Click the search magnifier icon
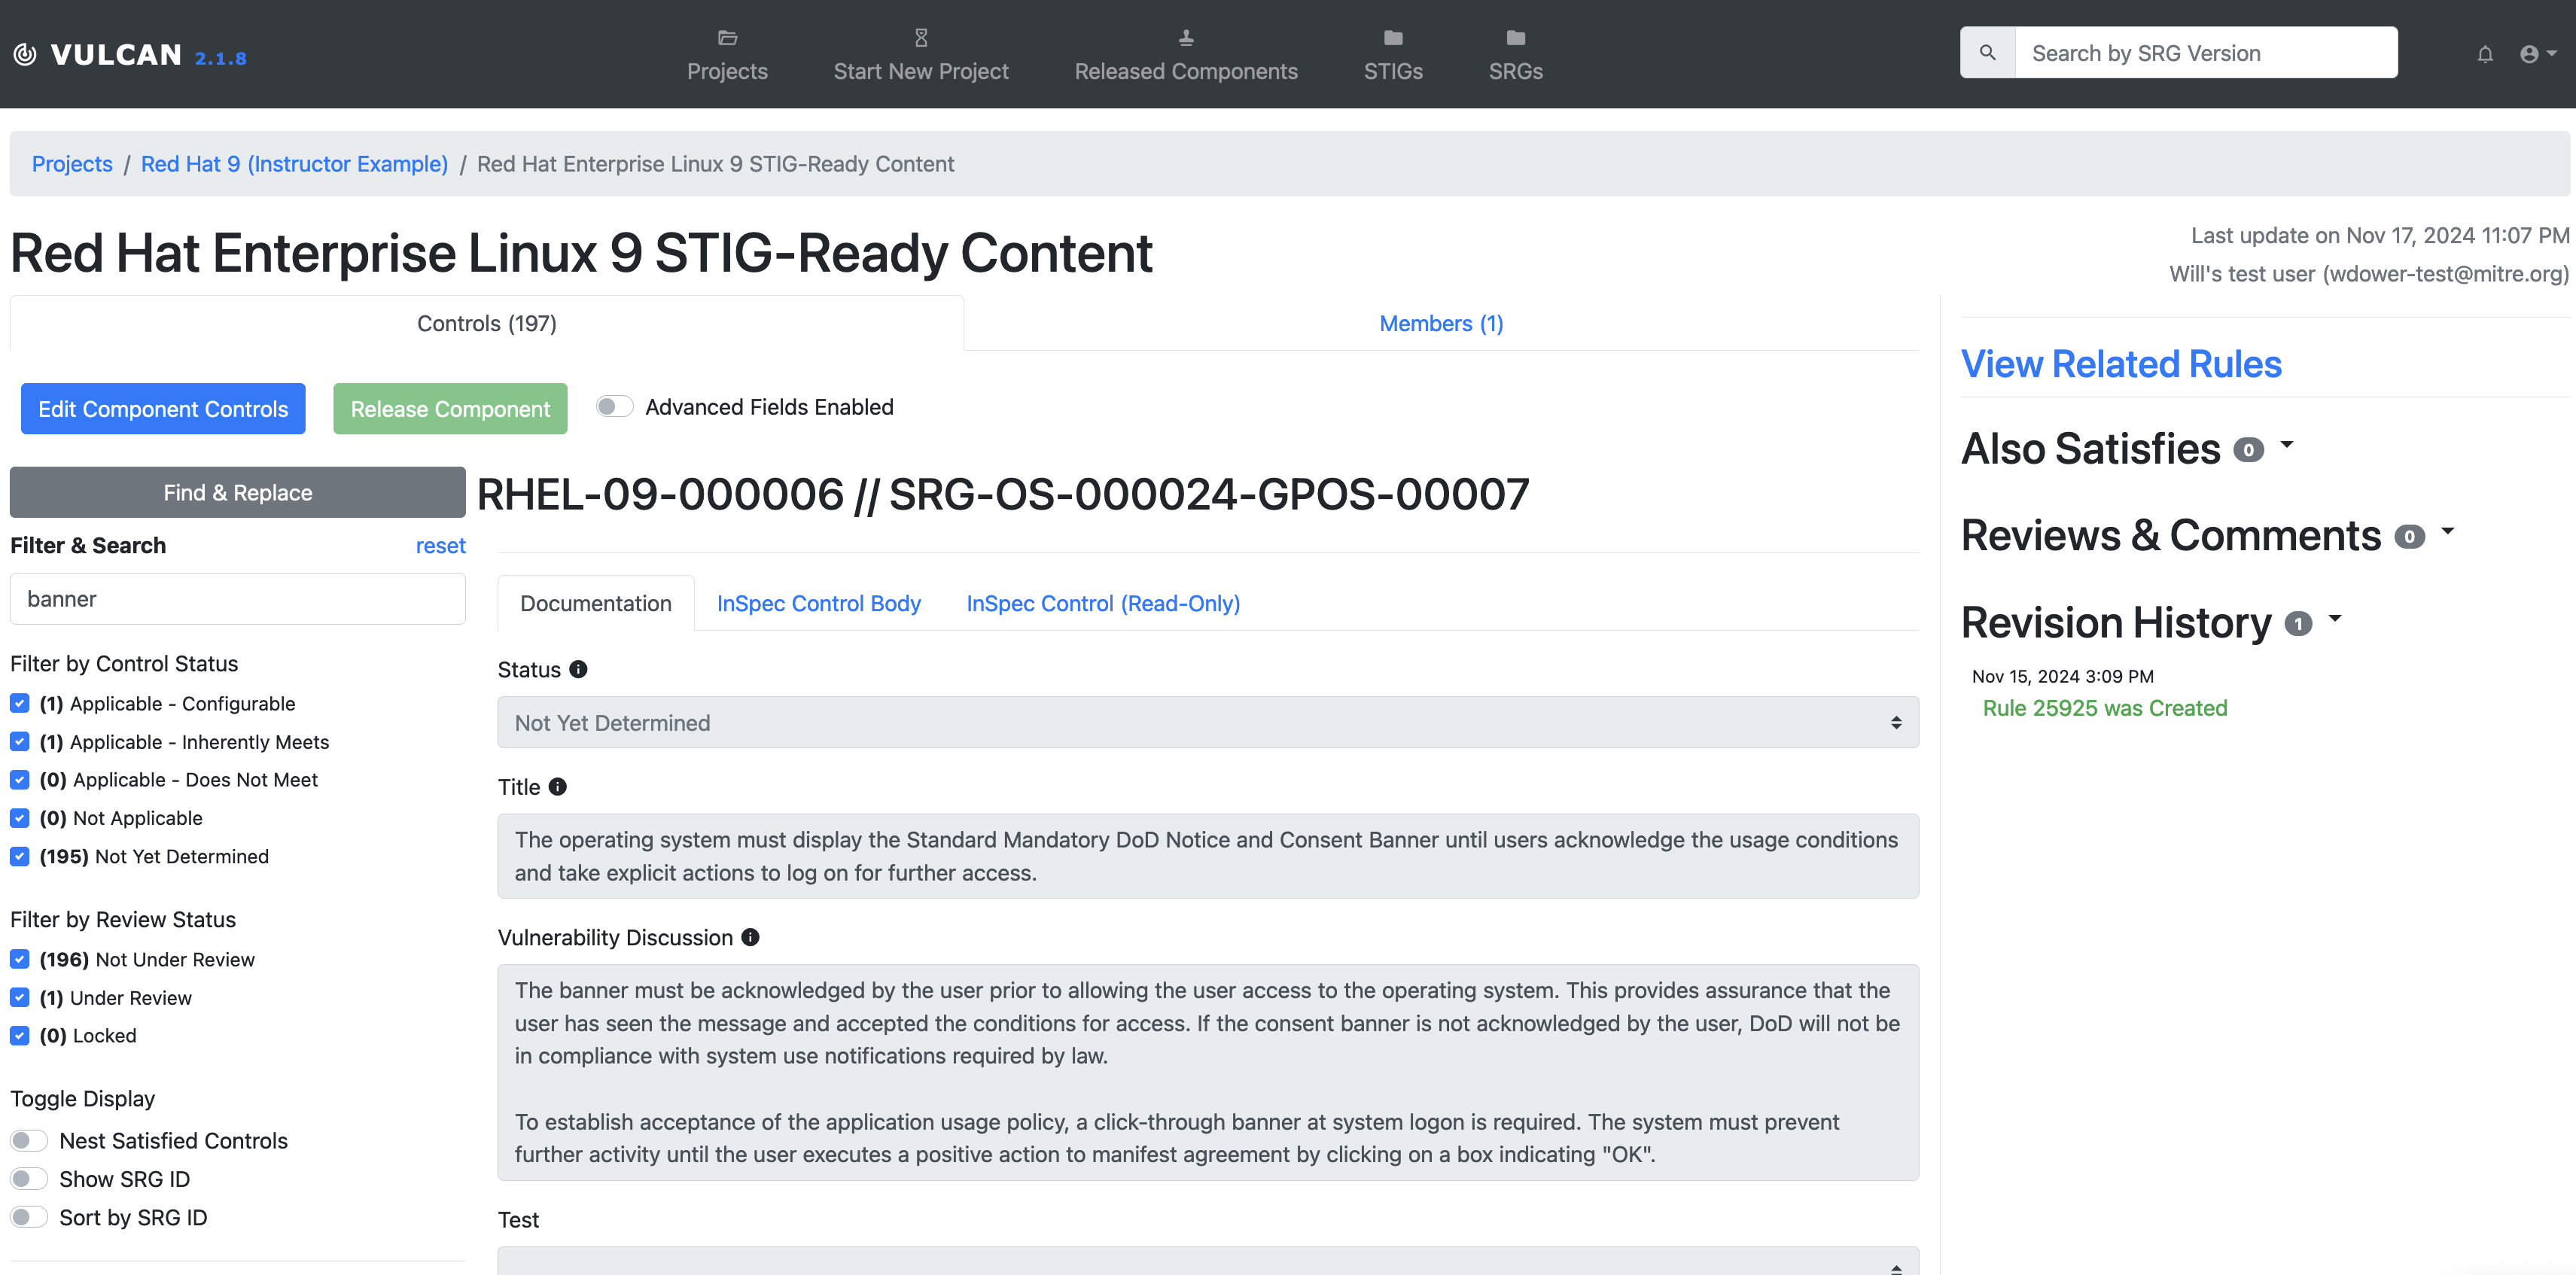The image size is (2576, 1275). [x=1987, y=53]
